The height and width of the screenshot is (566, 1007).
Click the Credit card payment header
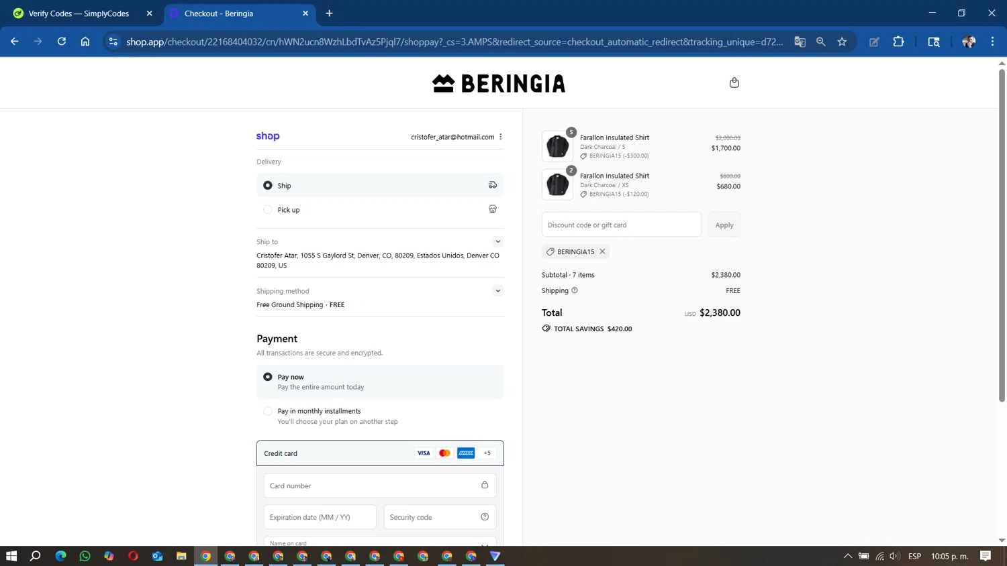point(380,453)
